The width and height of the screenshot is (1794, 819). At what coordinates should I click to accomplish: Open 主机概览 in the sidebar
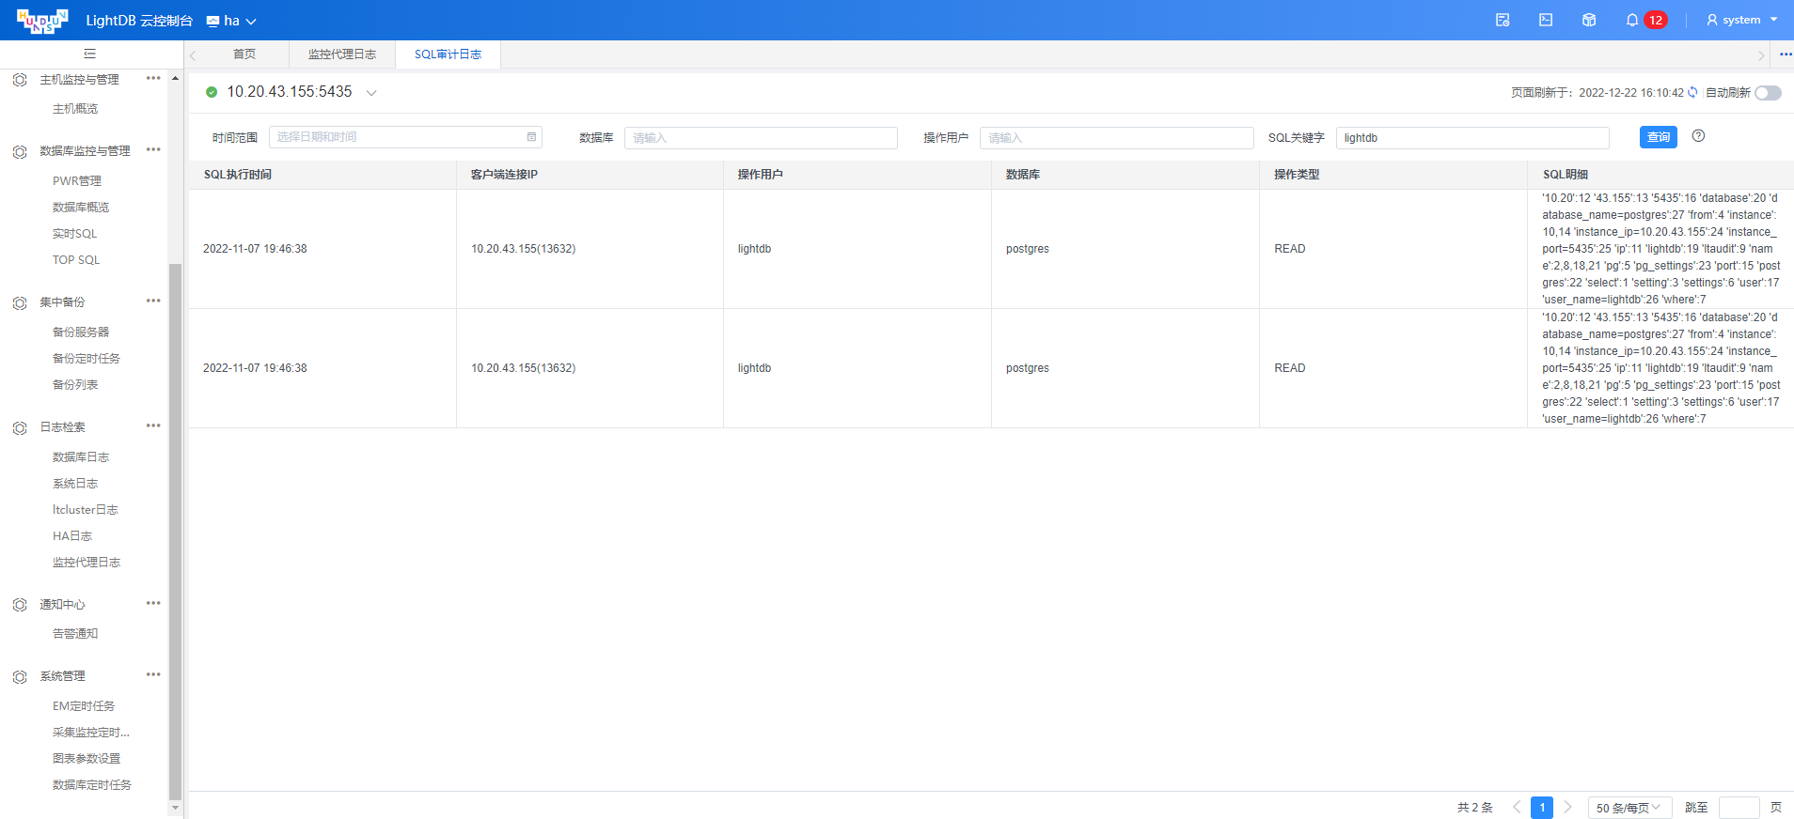(75, 109)
